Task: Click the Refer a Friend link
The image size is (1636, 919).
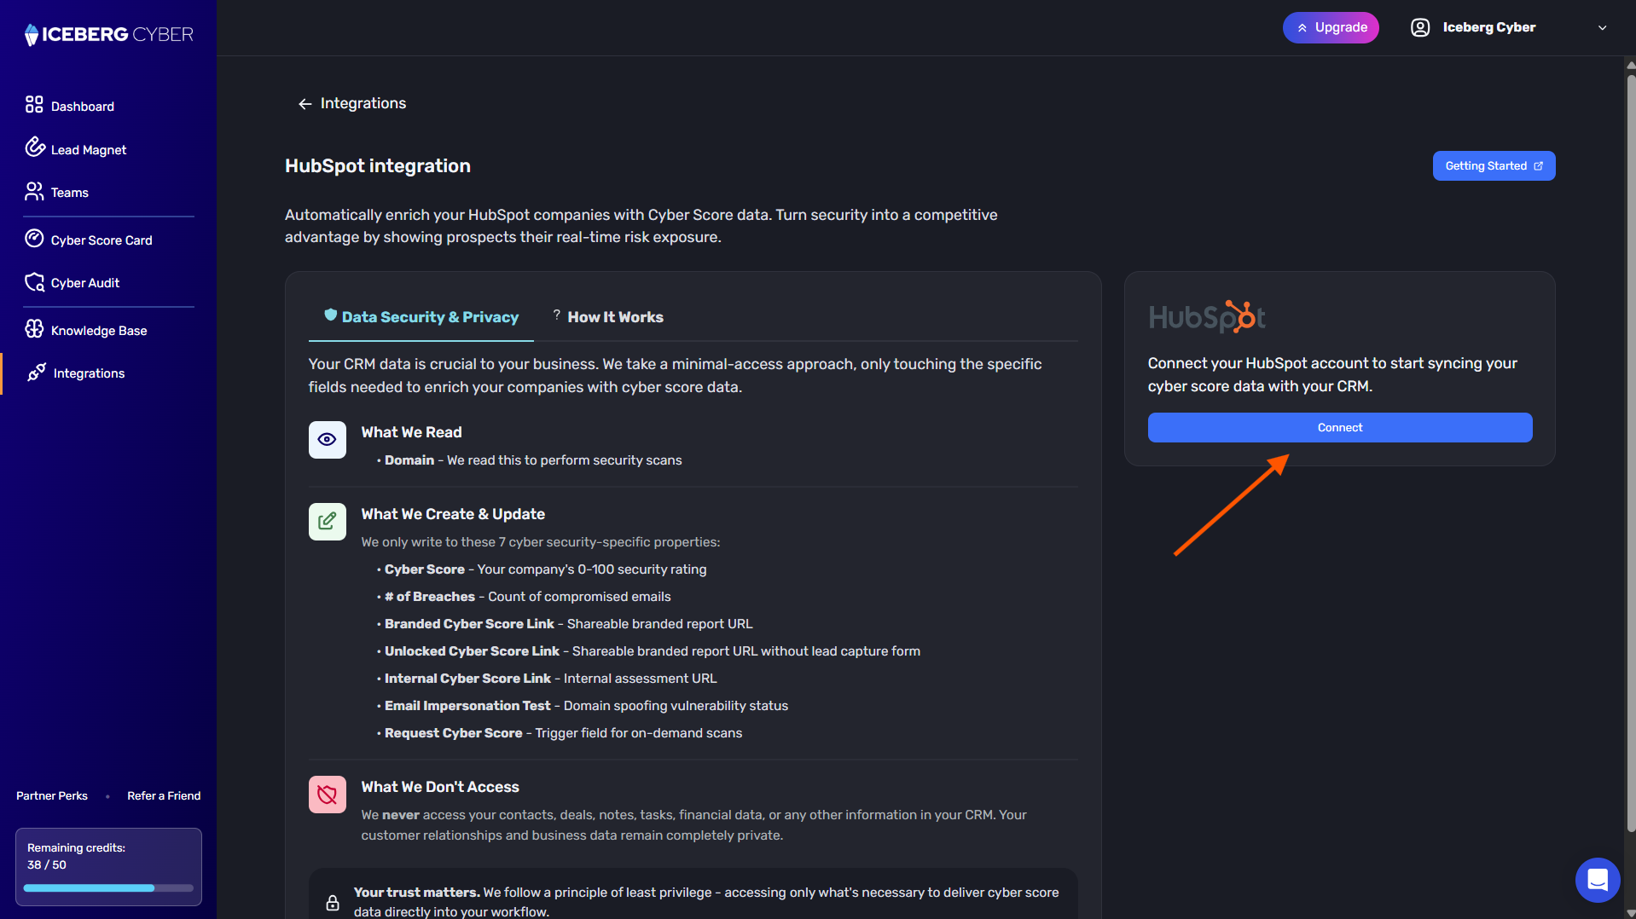Action: (x=164, y=795)
